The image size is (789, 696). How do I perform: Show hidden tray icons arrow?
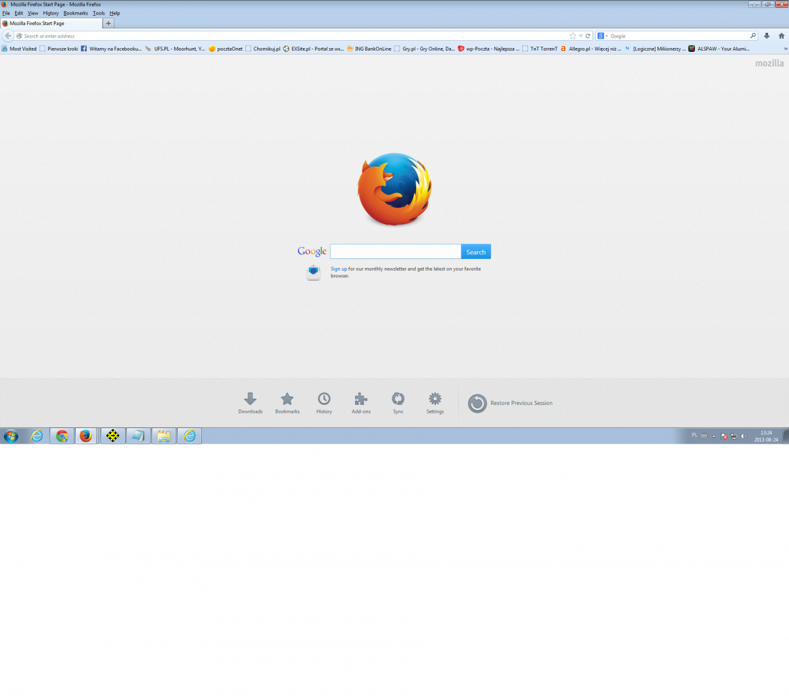714,436
